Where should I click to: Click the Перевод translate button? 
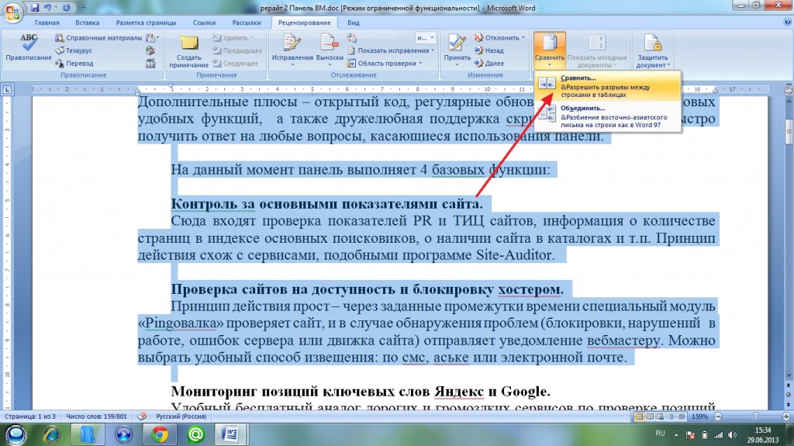[74, 64]
